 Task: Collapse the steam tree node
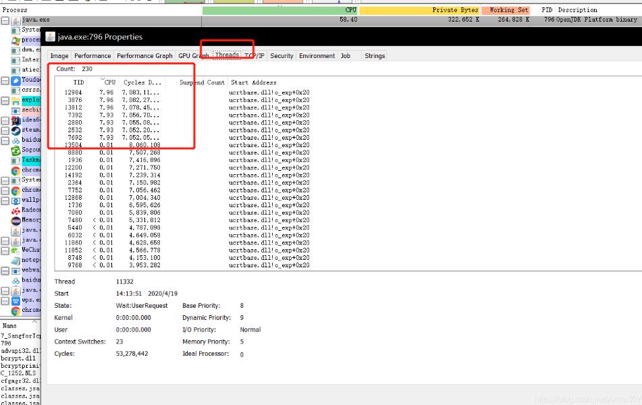tap(5, 130)
